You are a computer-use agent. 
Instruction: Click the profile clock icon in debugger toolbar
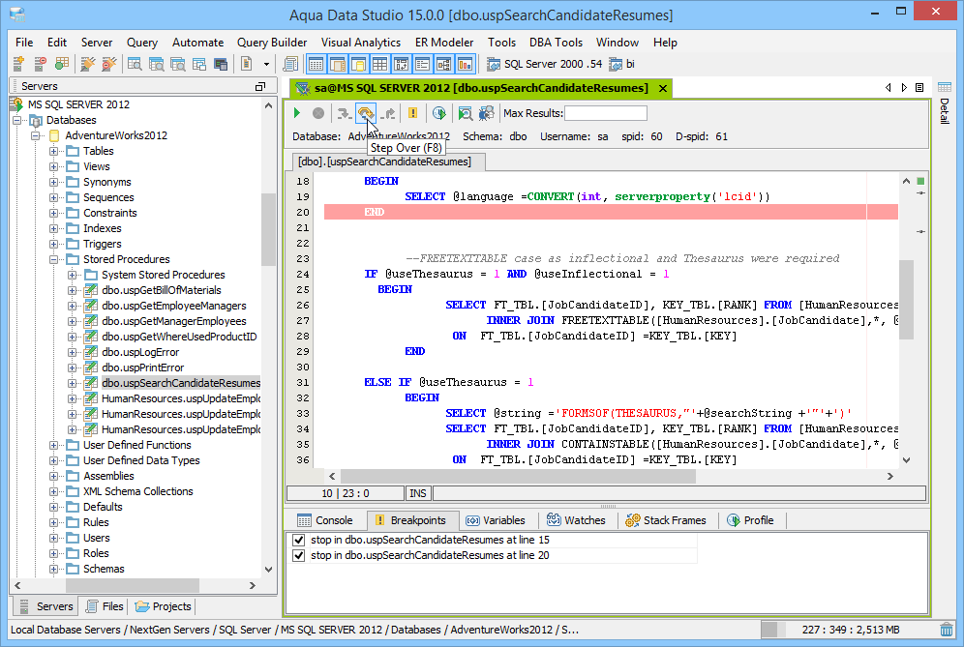pos(439,113)
